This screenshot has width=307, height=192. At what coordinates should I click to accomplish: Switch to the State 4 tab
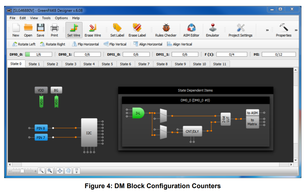pyautogui.click(x=89, y=64)
